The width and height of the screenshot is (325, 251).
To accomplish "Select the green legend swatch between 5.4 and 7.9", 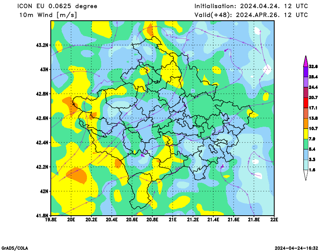I will pos(306,144).
